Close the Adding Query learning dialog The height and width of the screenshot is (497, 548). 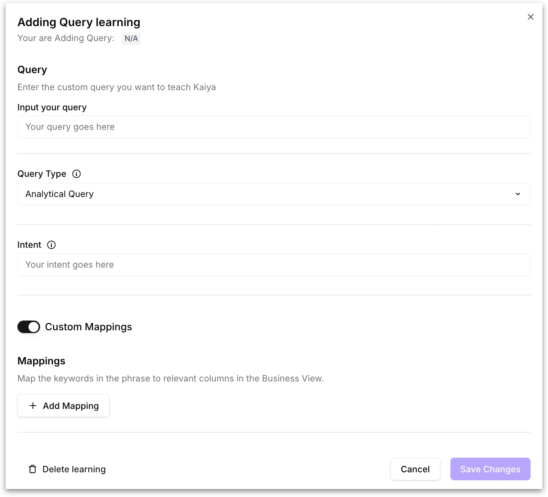tap(530, 17)
